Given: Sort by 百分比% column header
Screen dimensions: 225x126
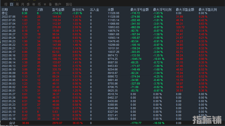Looking at the screenshot, I should coord(78,10).
